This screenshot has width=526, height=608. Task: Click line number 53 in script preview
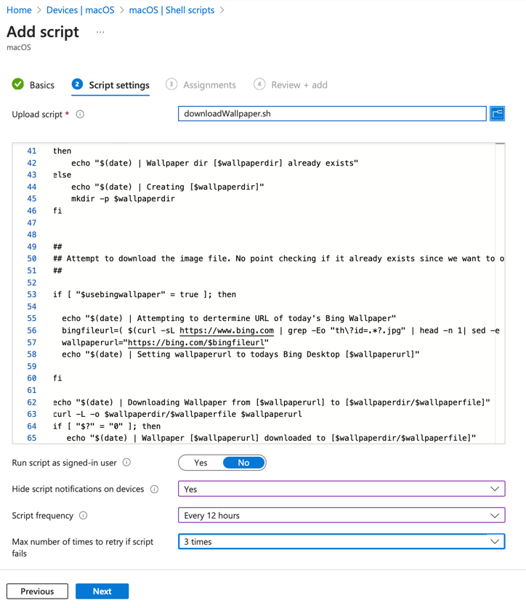click(32, 294)
